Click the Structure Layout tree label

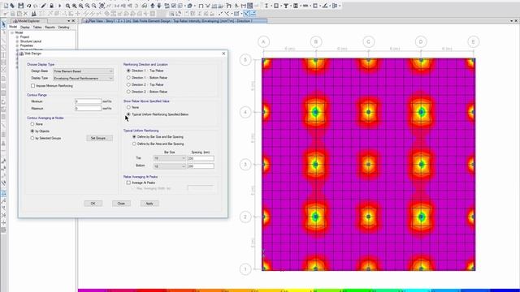coord(31,41)
